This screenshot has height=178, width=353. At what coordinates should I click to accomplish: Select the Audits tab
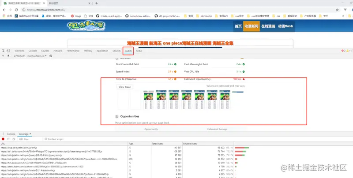[x=128, y=51]
